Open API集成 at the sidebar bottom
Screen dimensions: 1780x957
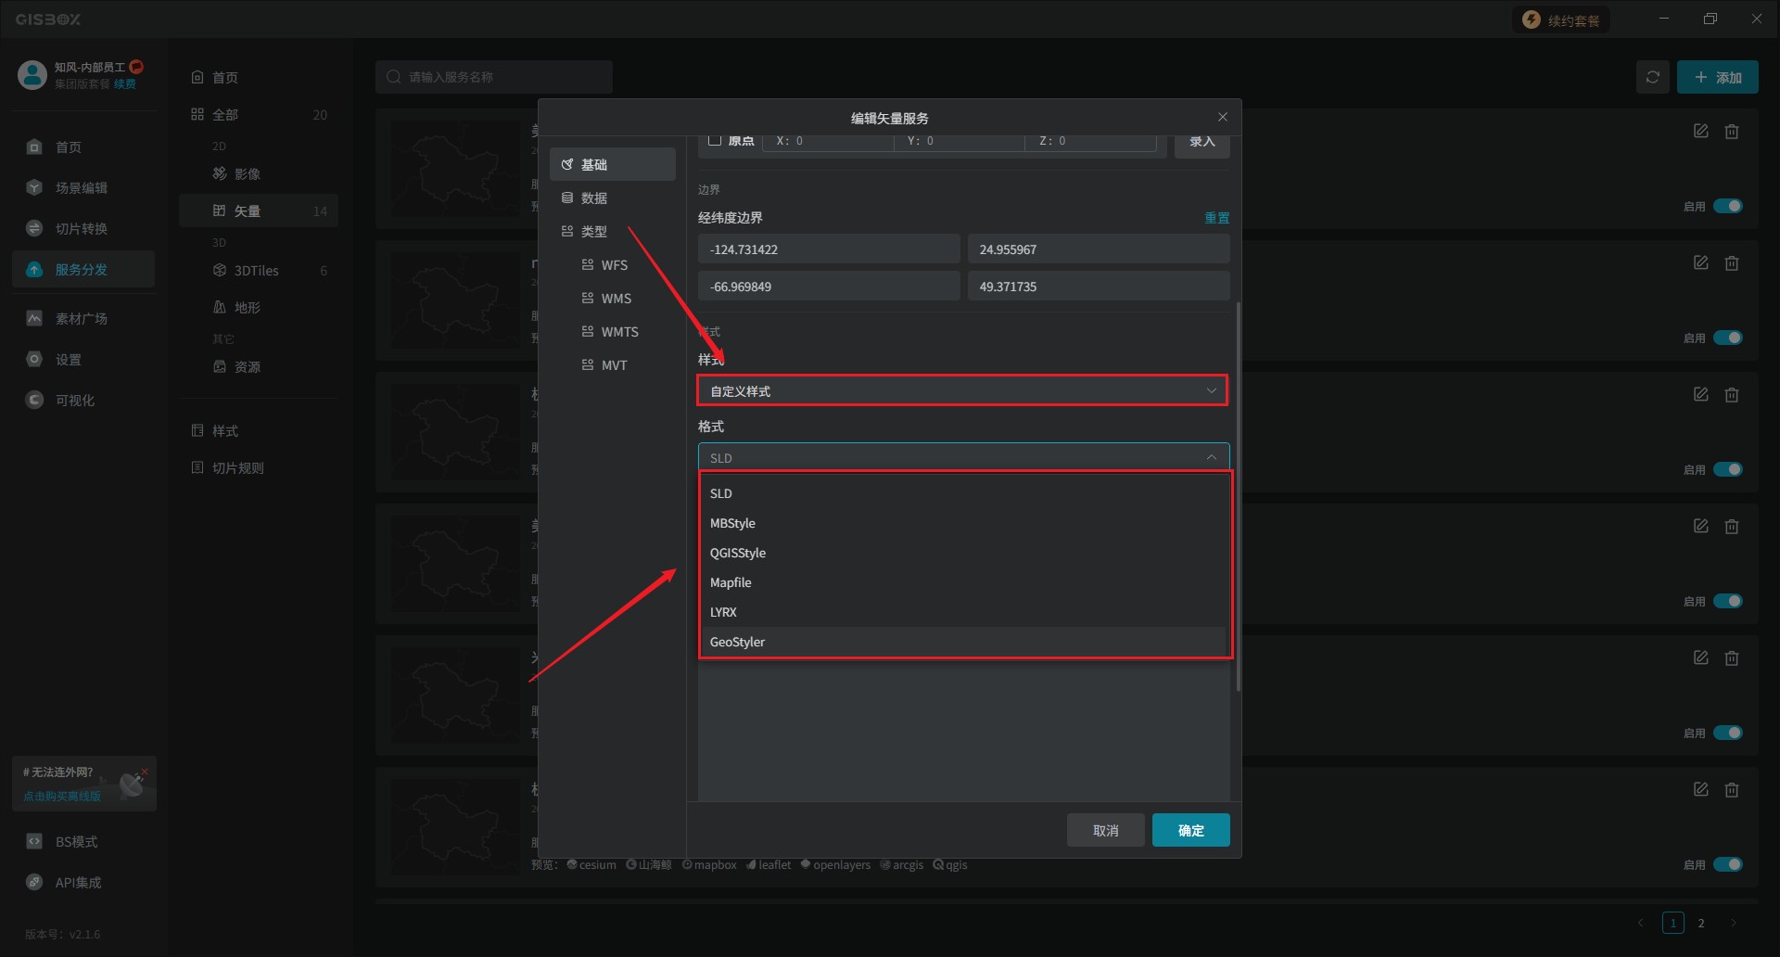(78, 883)
